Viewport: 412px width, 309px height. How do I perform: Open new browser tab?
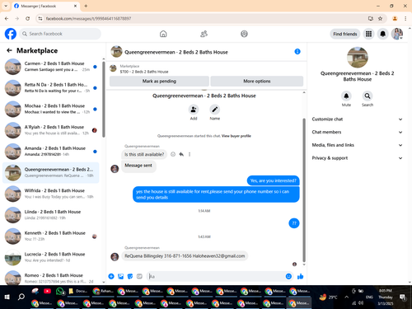(86, 6)
